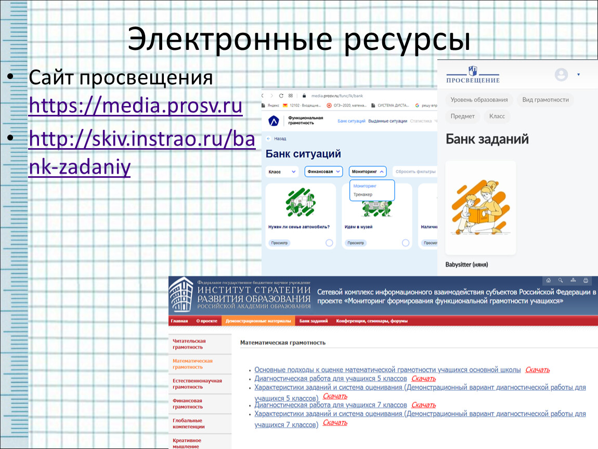Viewport: 598px width, 449px height.
Task: Open the Финансовая dropdown filter
Action: pyautogui.click(x=323, y=171)
